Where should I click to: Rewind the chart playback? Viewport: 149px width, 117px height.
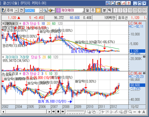coord(53,112)
